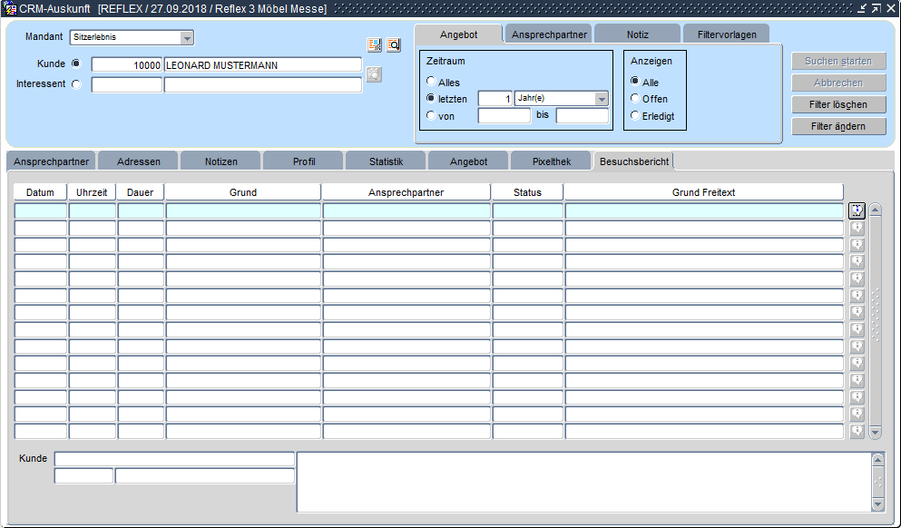Select the Offen display option

[x=635, y=99]
